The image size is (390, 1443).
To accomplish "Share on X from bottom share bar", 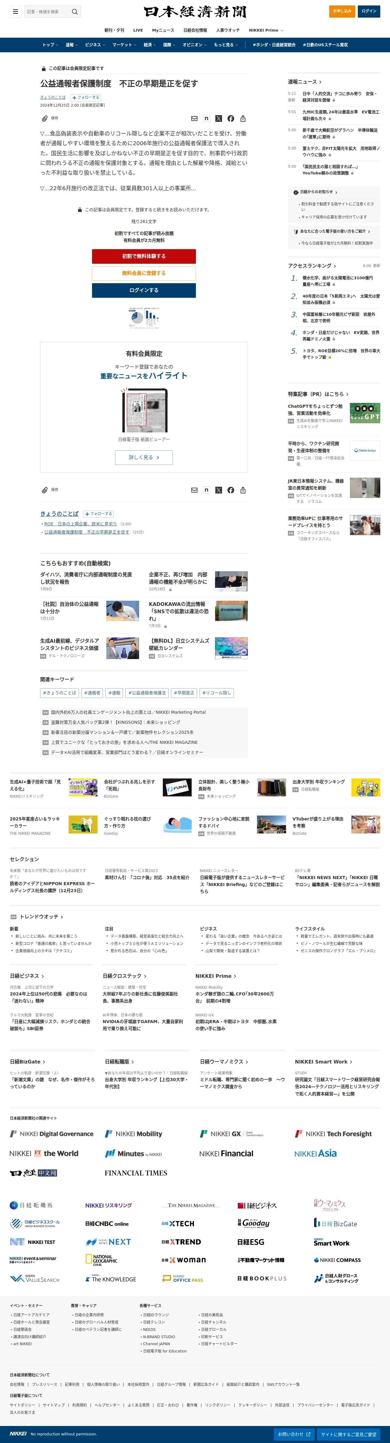I will (x=218, y=490).
